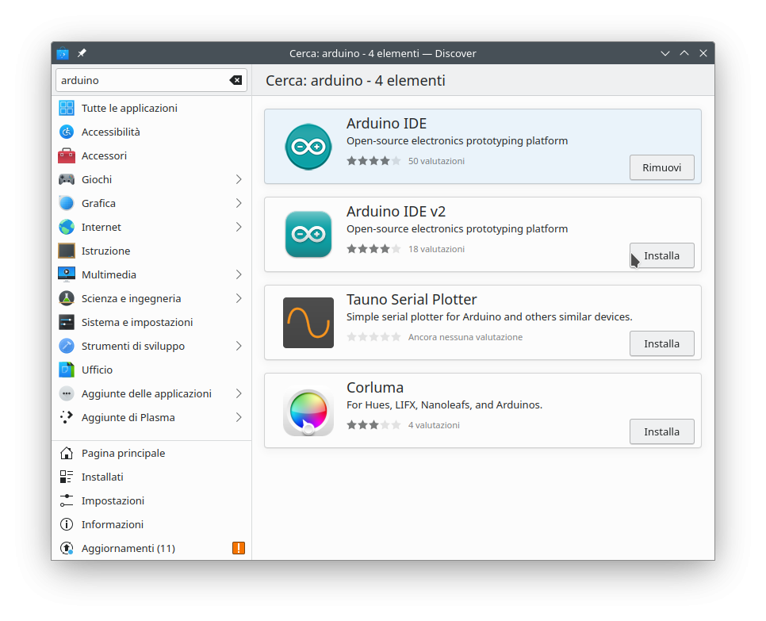766x621 pixels.
Task: Click the Multimedia monitor icon
Action: (x=67, y=274)
